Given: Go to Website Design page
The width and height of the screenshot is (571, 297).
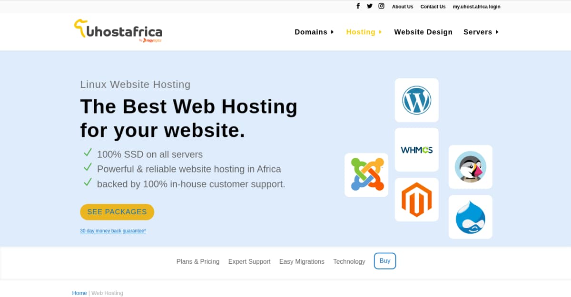Looking at the screenshot, I should click(423, 32).
